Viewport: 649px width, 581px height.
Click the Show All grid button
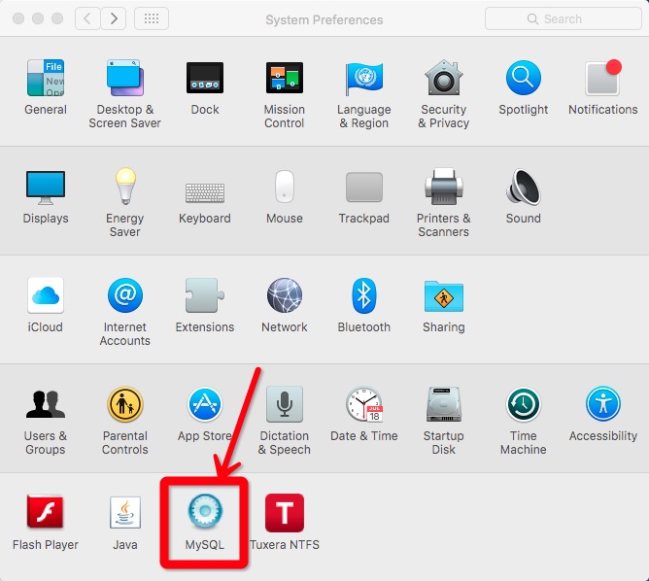pos(152,18)
